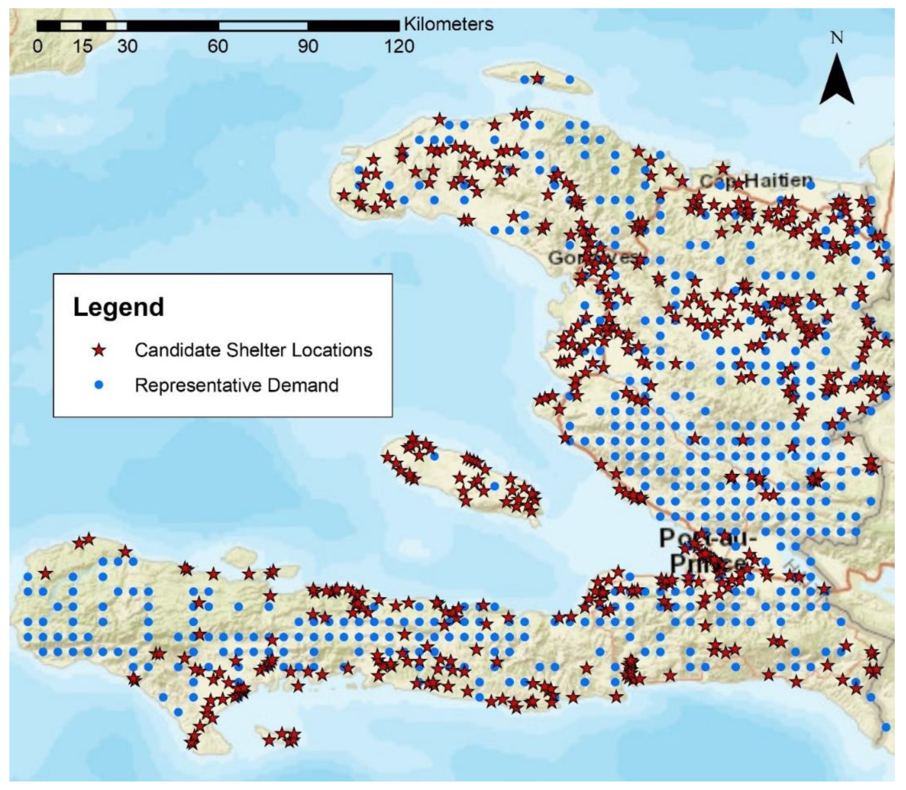The width and height of the screenshot is (906, 790).
Task: Click the white segment of the scale bar
Action: (263, 26)
